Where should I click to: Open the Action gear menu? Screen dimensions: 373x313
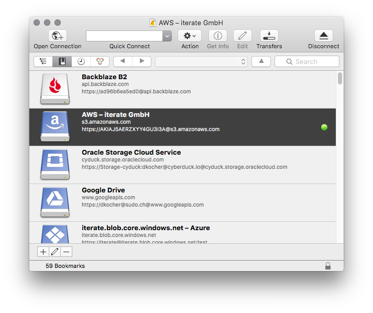(190, 36)
